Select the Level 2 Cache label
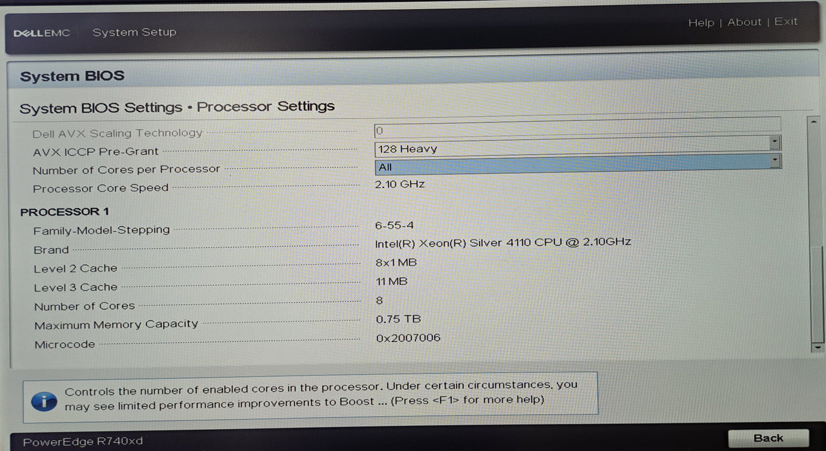Viewport: 826px width, 451px height. (x=76, y=269)
